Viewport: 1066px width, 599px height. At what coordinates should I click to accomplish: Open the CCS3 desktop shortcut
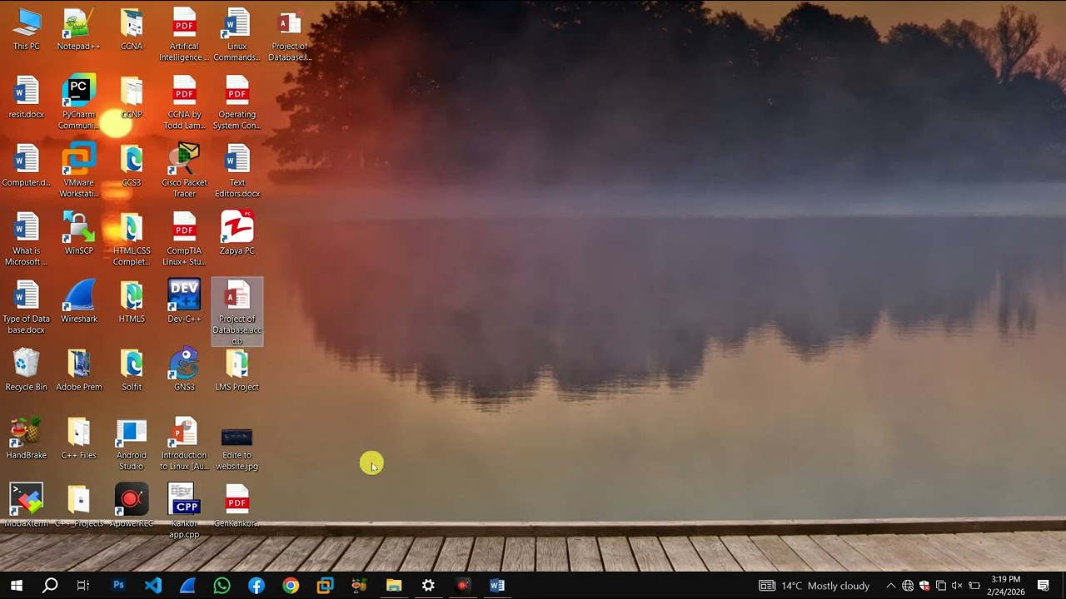coord(132,166)
